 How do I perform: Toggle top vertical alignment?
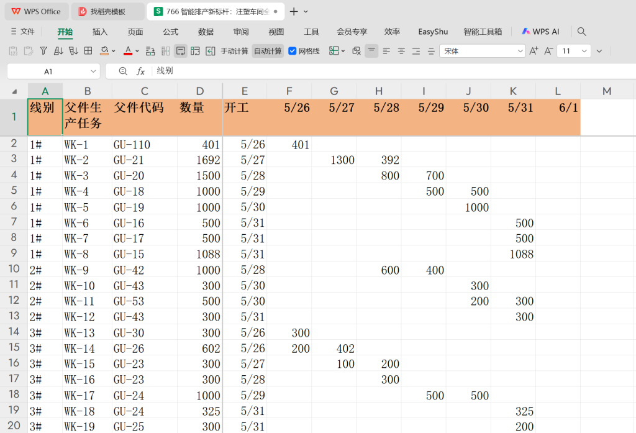click(371, 51)
